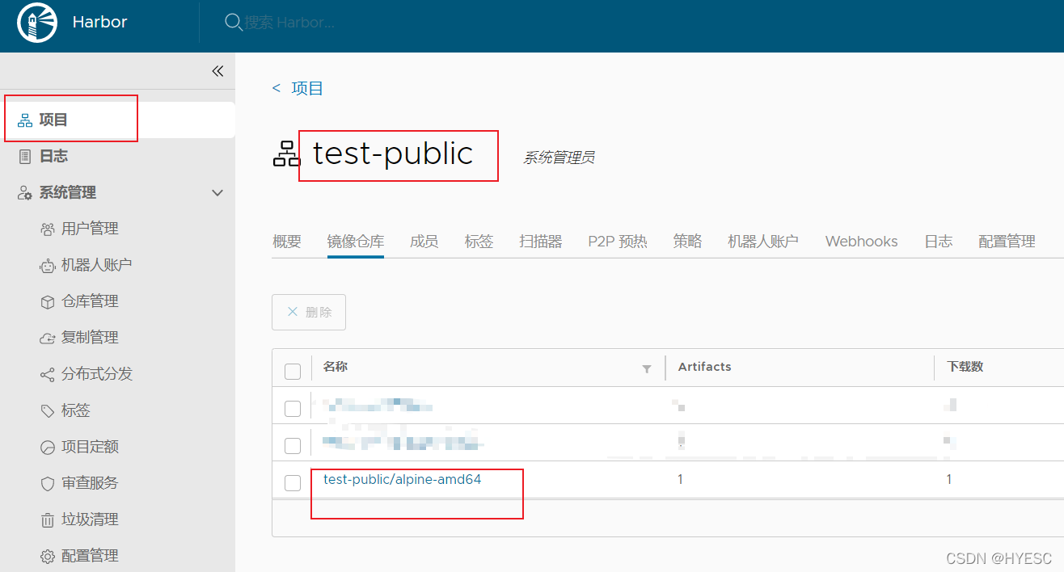1064x572 pixels.
Task: Click the back arrow beside 项目 breadcrumb
Action: pos(277,88)
